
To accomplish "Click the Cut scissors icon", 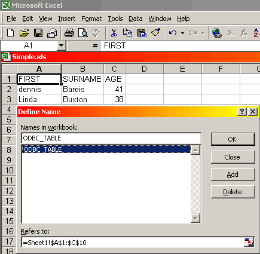I will tap(114, 33).
